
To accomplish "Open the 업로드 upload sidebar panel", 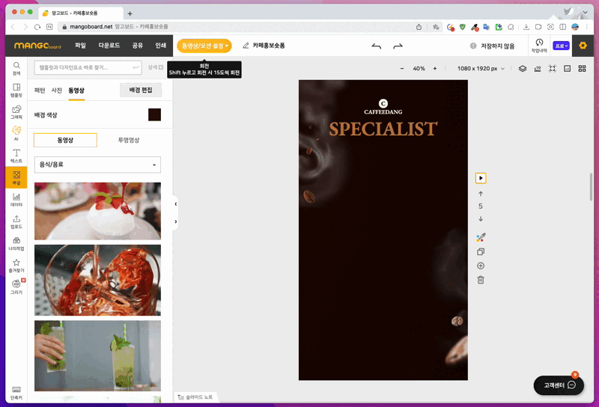I will (x=16, y=221).
